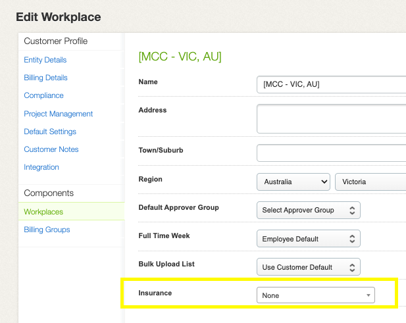The height and width of the screenshot is (323, 406).
Task: Open the Insurance None dropdown
Action: tap(316, 295)
